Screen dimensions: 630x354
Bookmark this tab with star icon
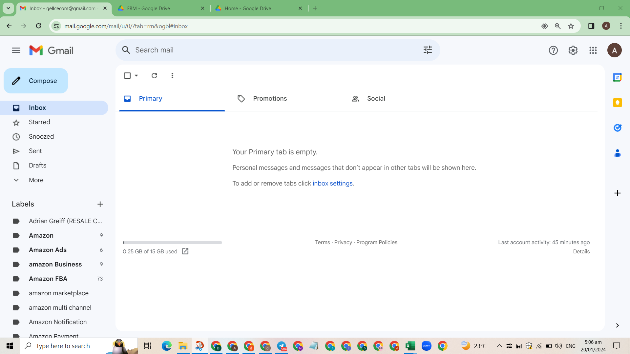tap(571, 26)
